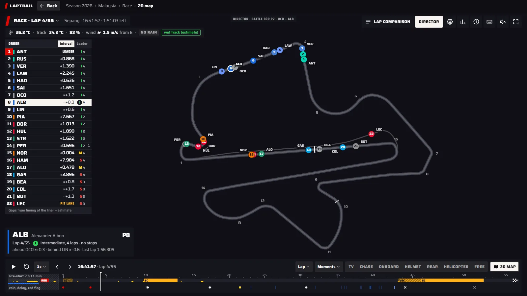
Task: Select Colapinto's car marker 20 on map
Action: click(343, 147)
